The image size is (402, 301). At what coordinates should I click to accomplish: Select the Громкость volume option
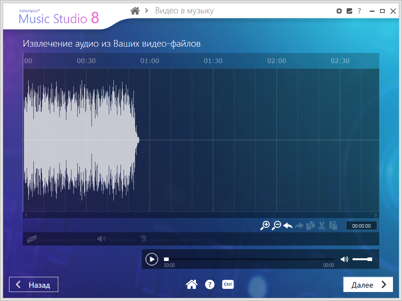[117, 239]
